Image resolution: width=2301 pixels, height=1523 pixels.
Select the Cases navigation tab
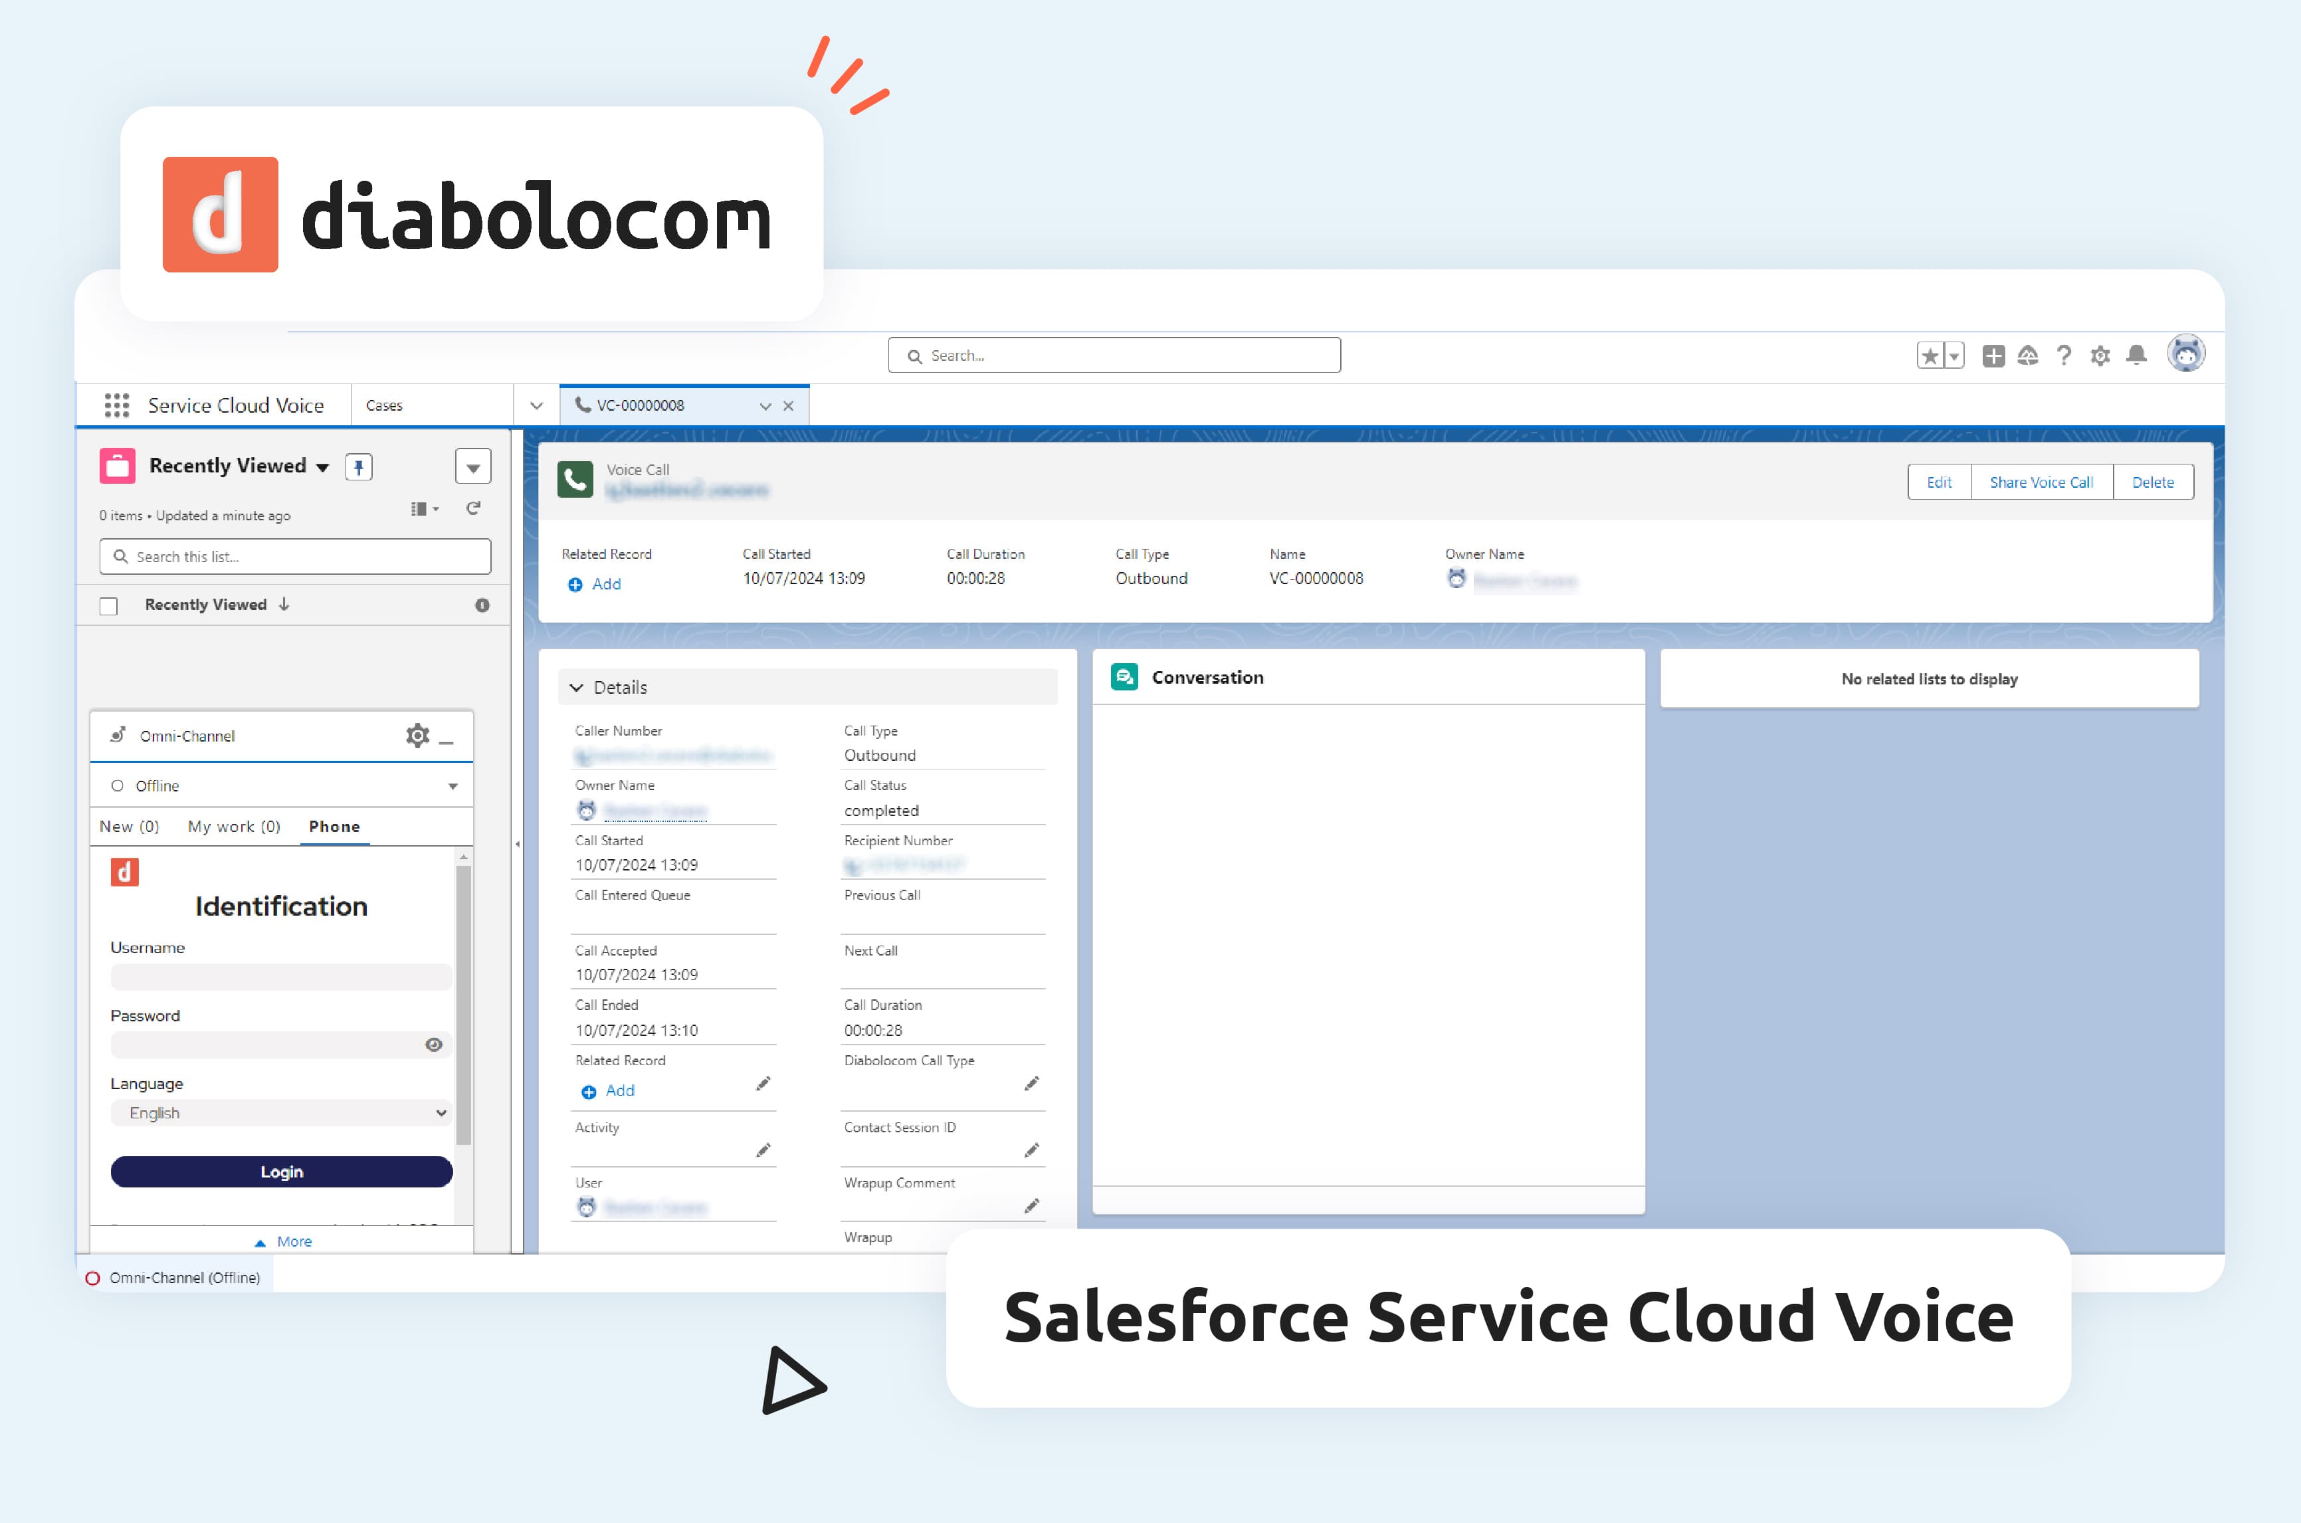click(385, 406)
